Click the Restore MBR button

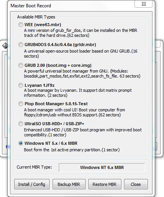[105, 184]
